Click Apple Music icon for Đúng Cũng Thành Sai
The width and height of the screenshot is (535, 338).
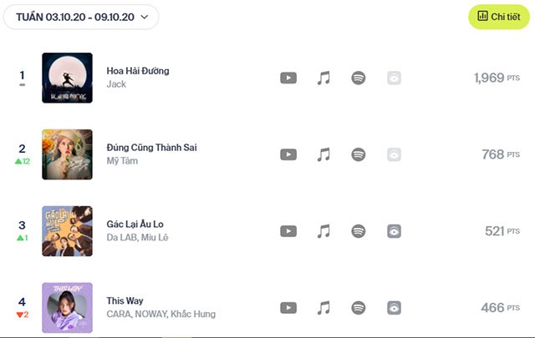[324, 154]
